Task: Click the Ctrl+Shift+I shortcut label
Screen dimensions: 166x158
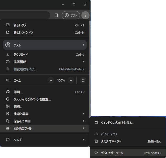Action: [x=152, y=153]
